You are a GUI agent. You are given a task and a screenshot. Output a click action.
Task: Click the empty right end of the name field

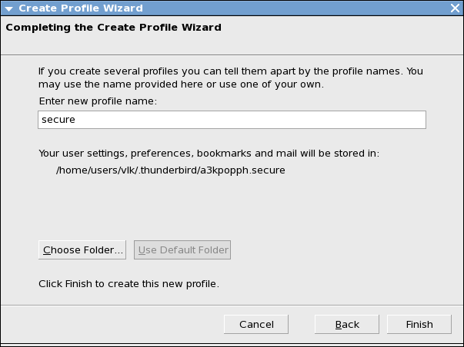(385, 120)
